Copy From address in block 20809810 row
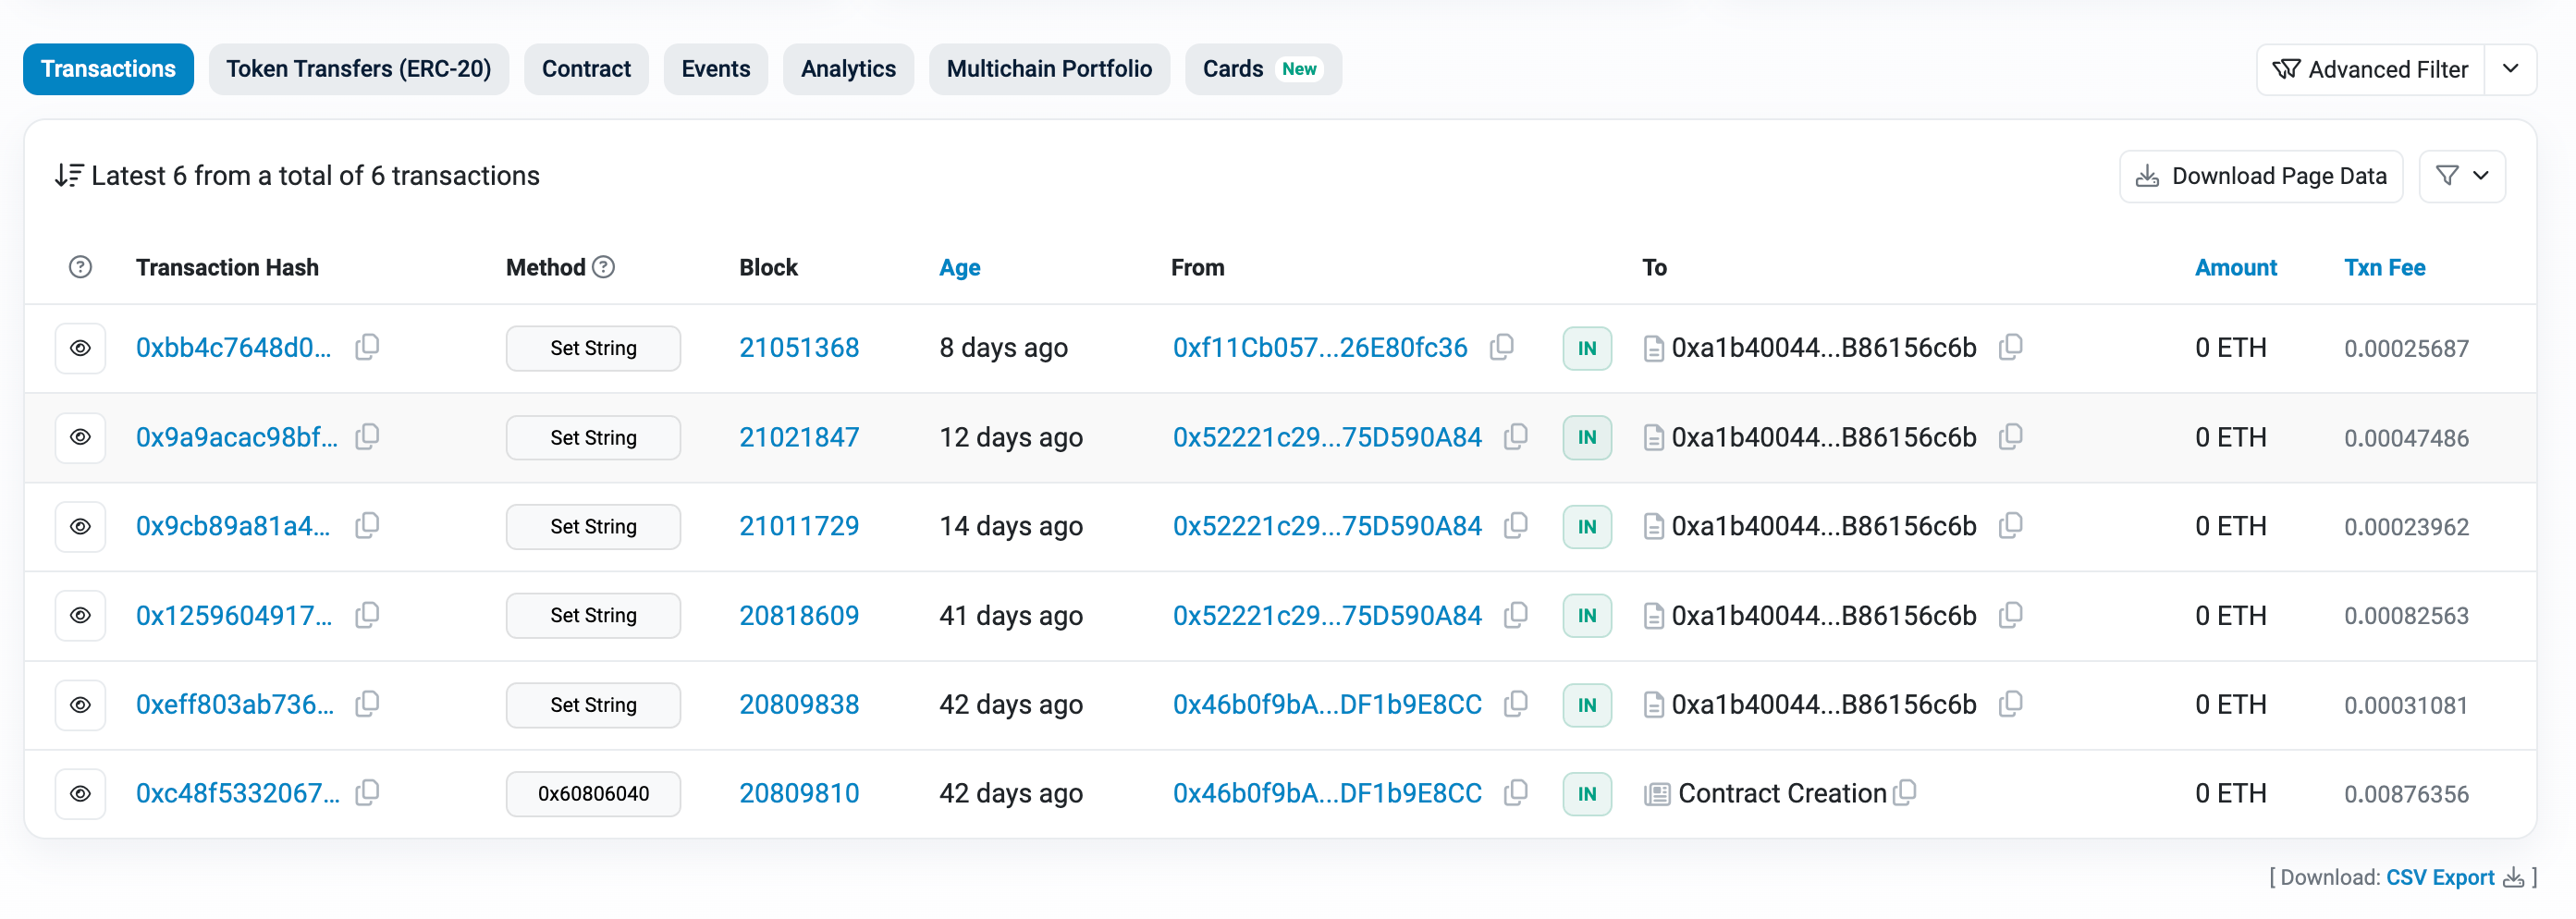Screen dimensions: 2576x919 click(1516, 793)
